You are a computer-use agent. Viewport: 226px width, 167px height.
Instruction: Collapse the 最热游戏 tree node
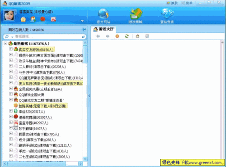pyautogui.click(x=5, y=44)
